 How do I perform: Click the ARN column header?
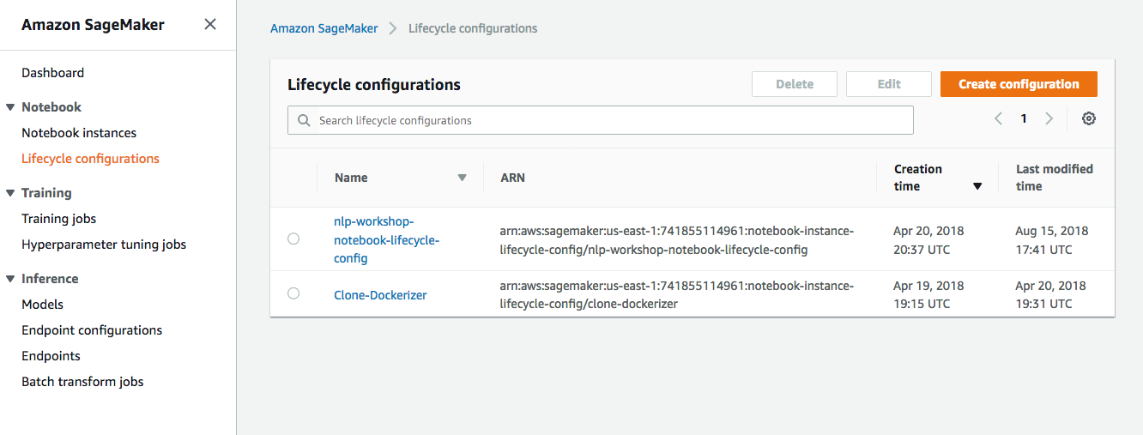(512, 178)
